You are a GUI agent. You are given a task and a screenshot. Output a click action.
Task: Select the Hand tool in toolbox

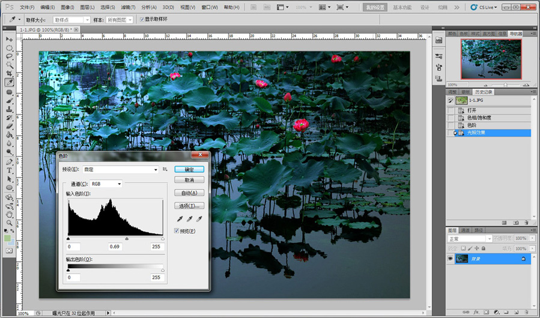point(10,214)
